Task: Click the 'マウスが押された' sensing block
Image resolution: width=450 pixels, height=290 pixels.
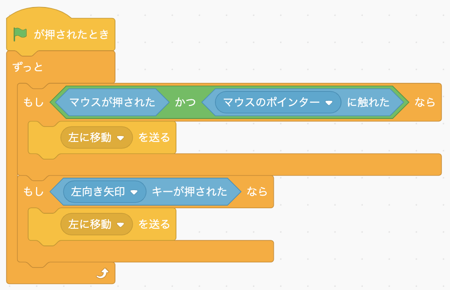Action: (112, 102)
